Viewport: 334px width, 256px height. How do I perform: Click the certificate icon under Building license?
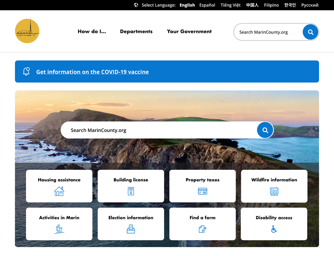point(131,191)
